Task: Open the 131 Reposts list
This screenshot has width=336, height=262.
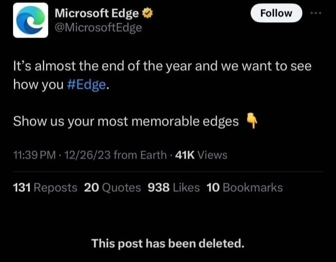Action: (x=45, y=187)
